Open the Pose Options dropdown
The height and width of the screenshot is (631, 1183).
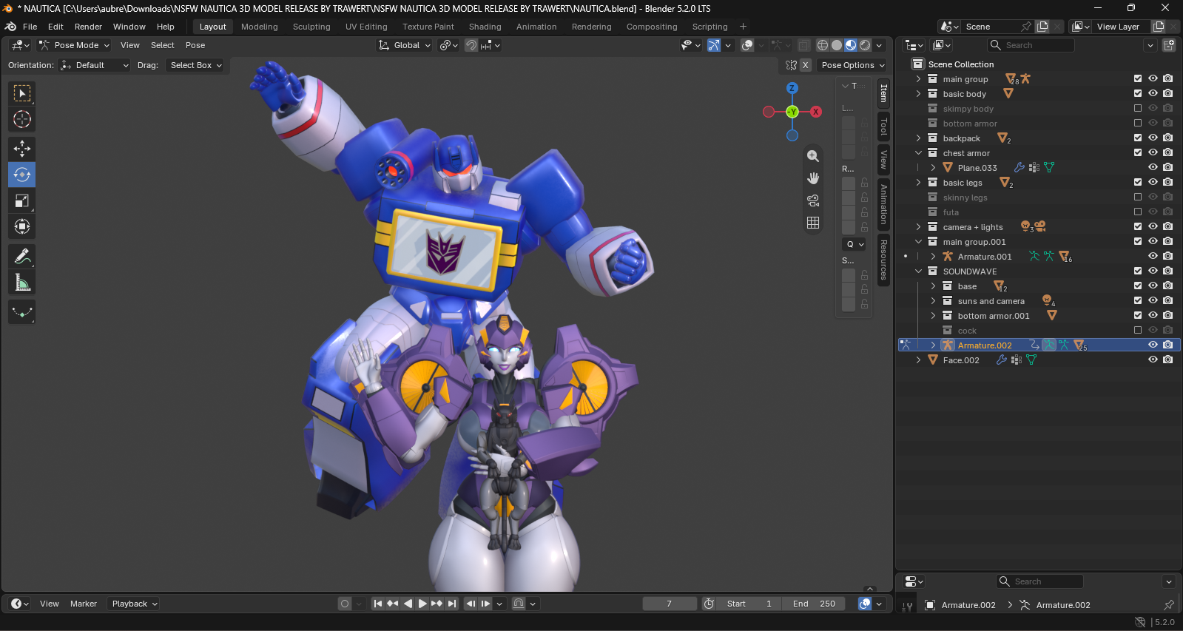[x=853, y=65]
